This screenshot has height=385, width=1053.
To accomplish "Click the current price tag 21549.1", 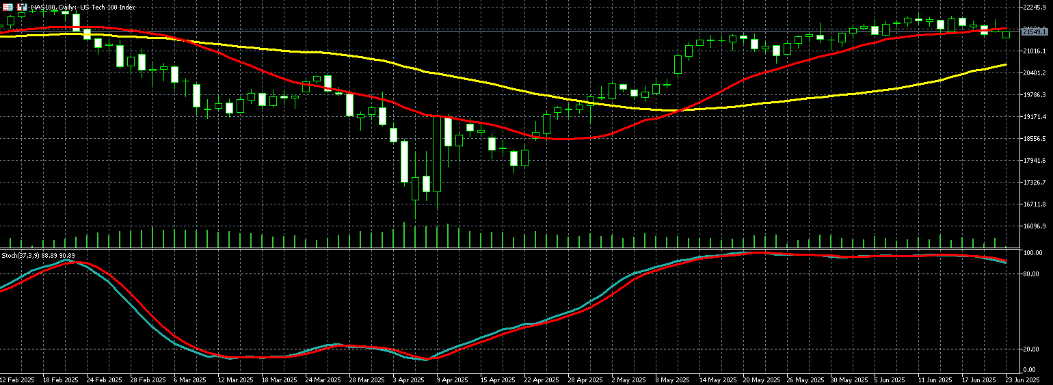I will coord(1035,32).
